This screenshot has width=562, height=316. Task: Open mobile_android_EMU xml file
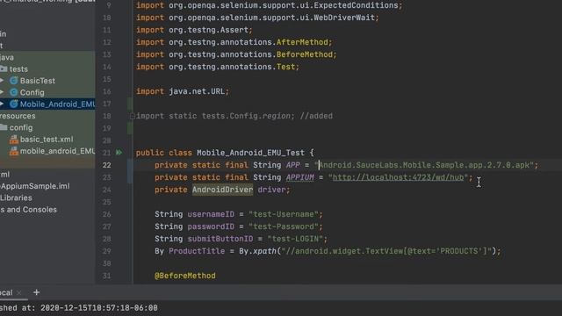57,151
